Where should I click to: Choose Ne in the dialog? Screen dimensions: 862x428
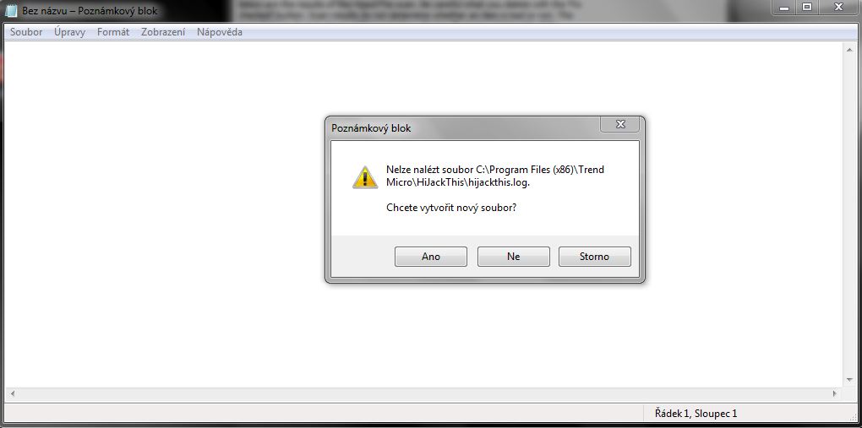click(x=514, y=257)
